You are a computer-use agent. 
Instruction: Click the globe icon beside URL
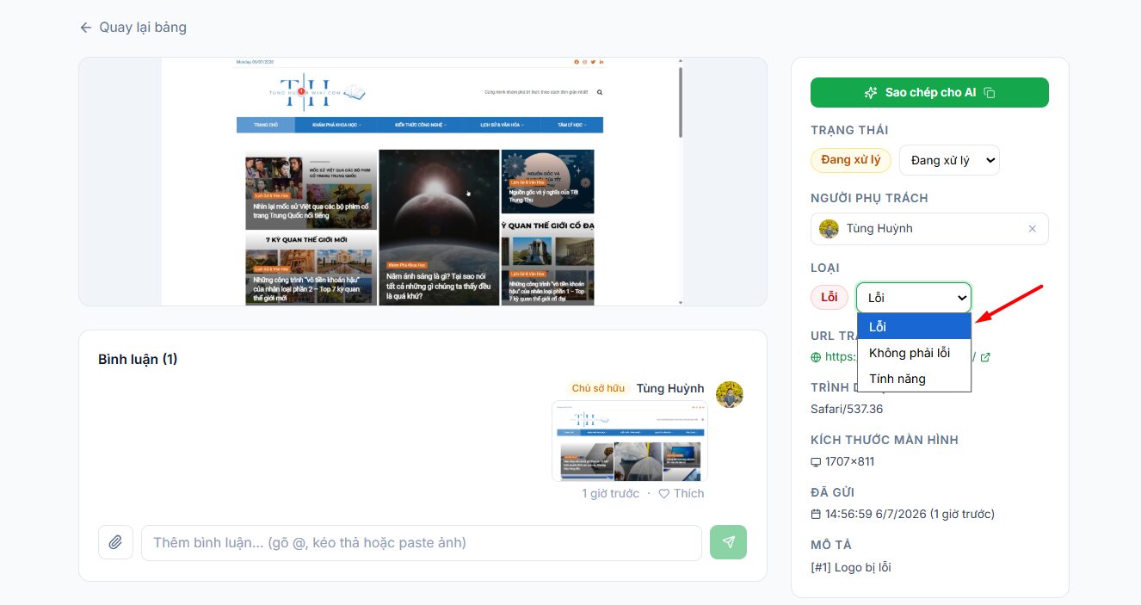point(816,357)
